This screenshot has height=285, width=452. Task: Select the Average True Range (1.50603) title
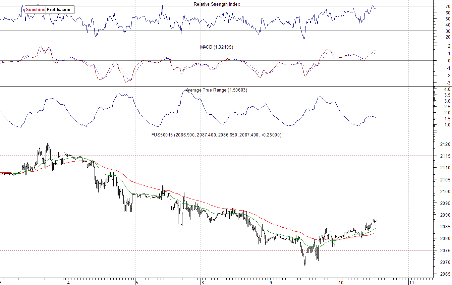pos(217,90)
